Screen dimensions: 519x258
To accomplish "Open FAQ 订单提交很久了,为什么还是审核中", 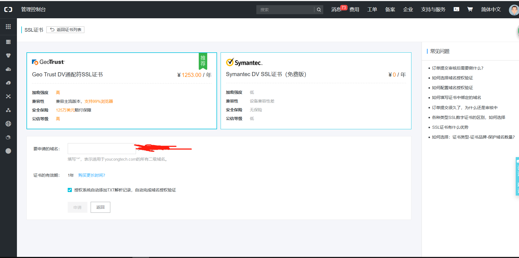I will (x=465, y=107).
